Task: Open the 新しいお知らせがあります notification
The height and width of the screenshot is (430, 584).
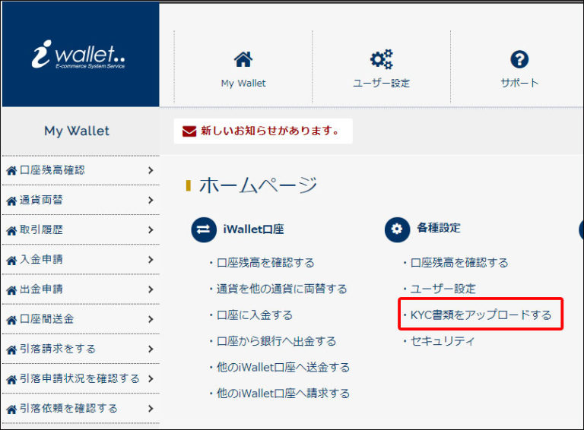Action: [x=263, y=131]
